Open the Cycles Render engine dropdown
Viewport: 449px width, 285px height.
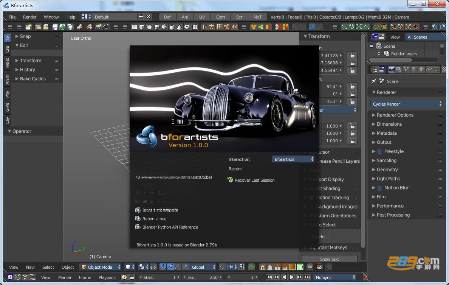click(407, 104)
